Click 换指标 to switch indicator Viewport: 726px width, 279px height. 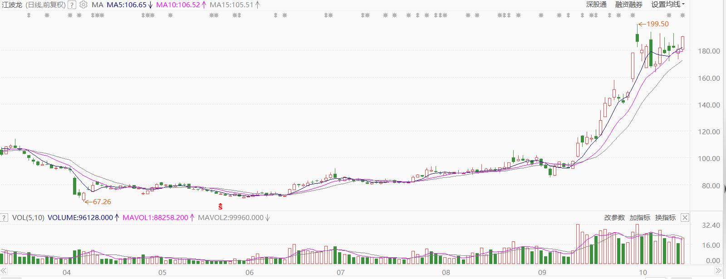tap(665, 218)
